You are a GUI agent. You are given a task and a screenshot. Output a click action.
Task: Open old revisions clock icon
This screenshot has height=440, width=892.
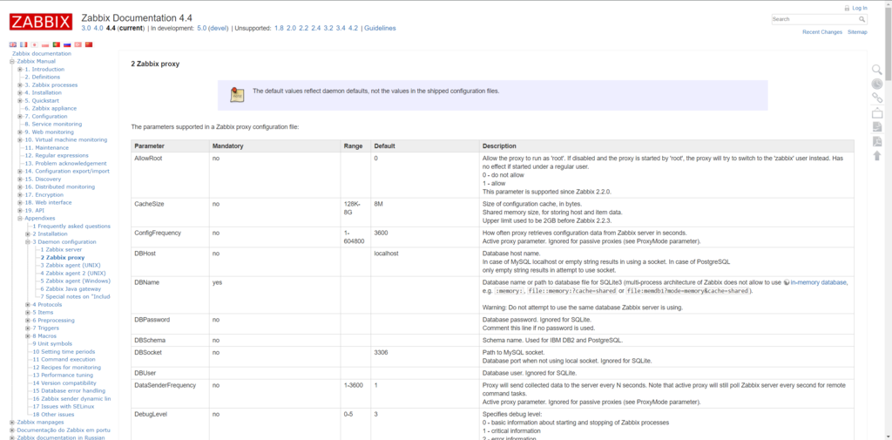877,84
